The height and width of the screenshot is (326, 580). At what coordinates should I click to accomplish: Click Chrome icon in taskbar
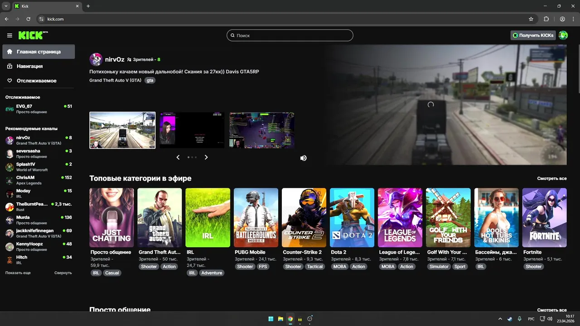click(290, 319)
